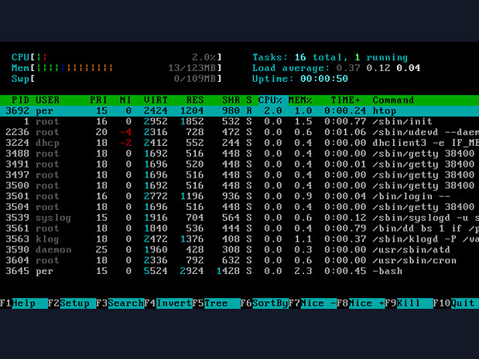Select the -bash process row
This screenshot has width=479, height=359.
click(240, 271)
